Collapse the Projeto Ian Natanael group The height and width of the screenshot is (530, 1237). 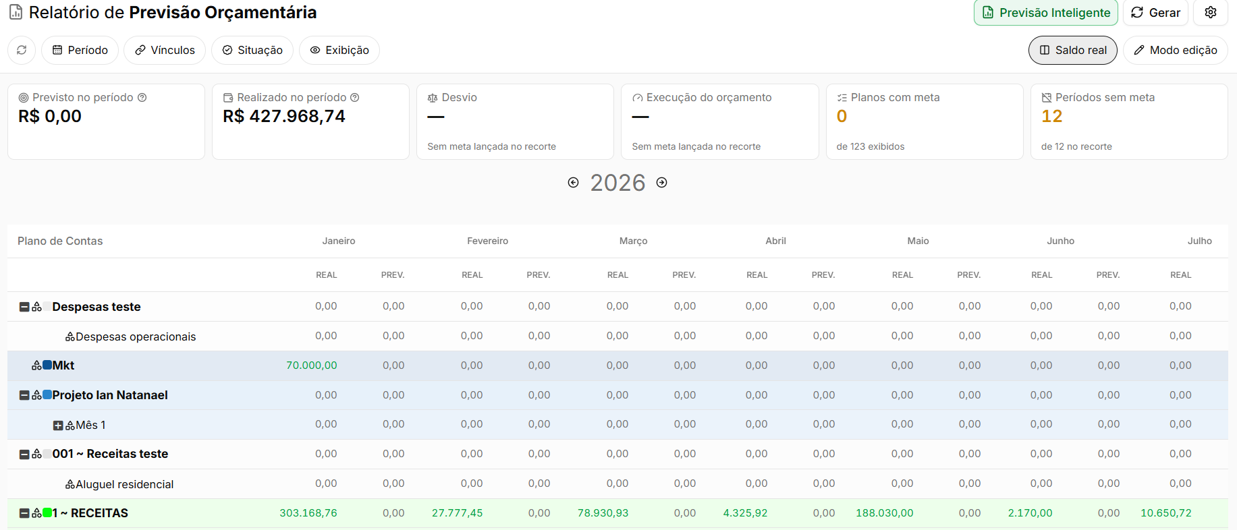[x=24, y=395]
